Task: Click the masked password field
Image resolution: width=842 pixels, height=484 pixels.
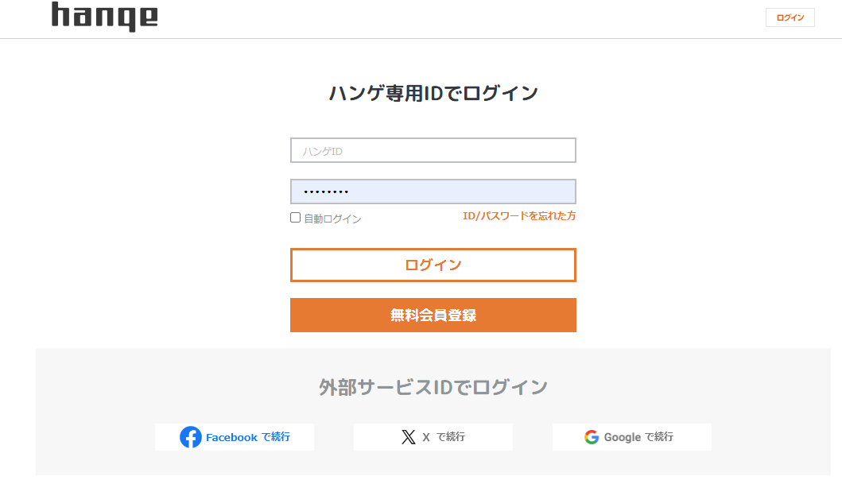Action: point(433,192)
